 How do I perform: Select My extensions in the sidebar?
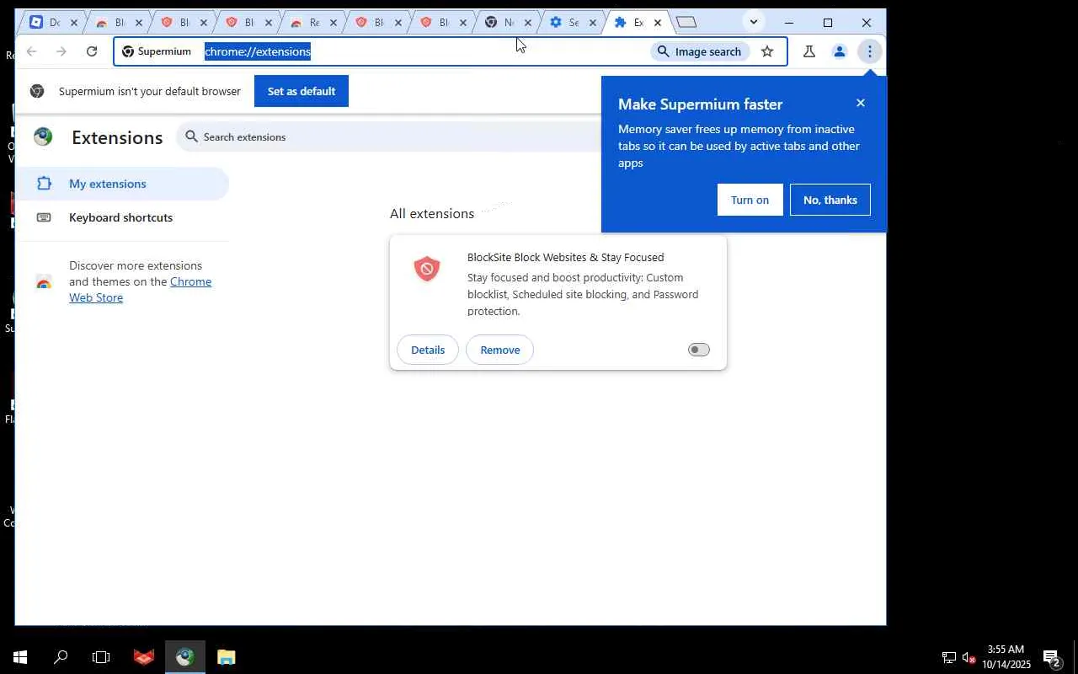(123, 184)
